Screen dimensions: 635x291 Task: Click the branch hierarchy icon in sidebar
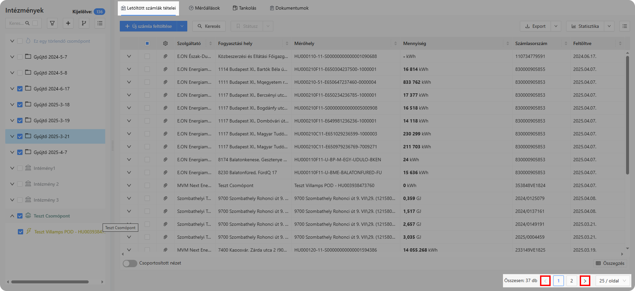[x=84, y=23]
